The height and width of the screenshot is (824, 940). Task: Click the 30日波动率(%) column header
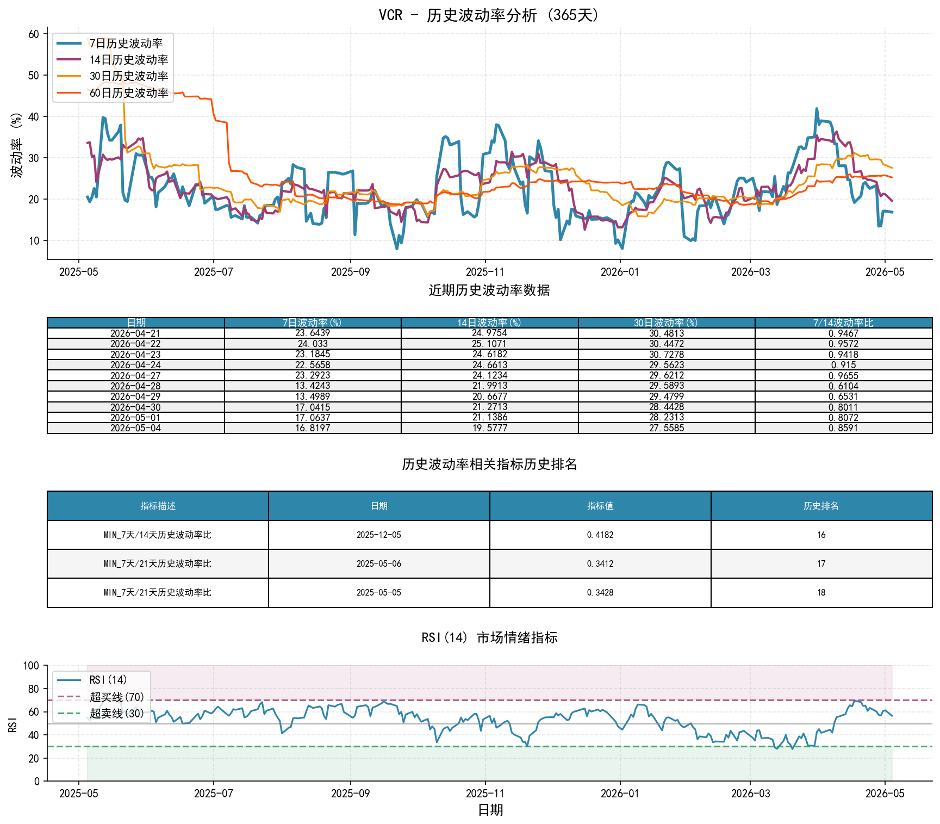(666, 323)
